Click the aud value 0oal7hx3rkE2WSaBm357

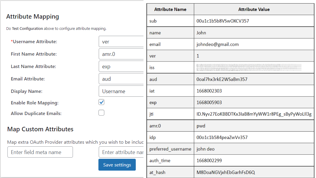222,79
